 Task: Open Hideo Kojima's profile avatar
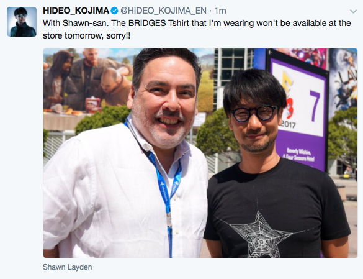coord(22,22)
